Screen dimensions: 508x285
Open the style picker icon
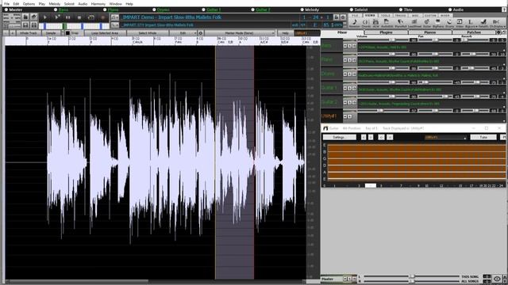coord(115,25)
